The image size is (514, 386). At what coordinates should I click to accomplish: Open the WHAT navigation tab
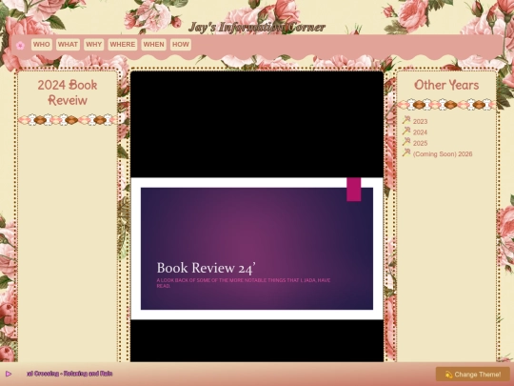point(68,44)
